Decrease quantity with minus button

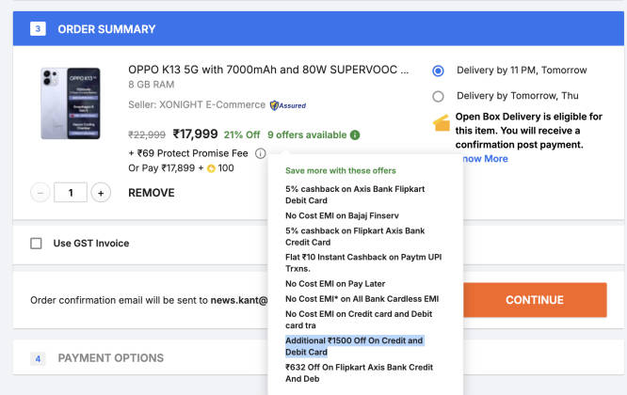click(x=40, y=193)
